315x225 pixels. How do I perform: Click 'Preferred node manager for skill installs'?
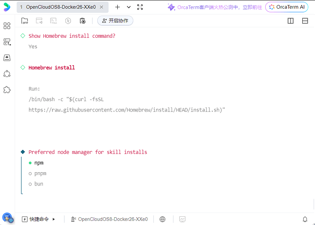tap(88, 152)
